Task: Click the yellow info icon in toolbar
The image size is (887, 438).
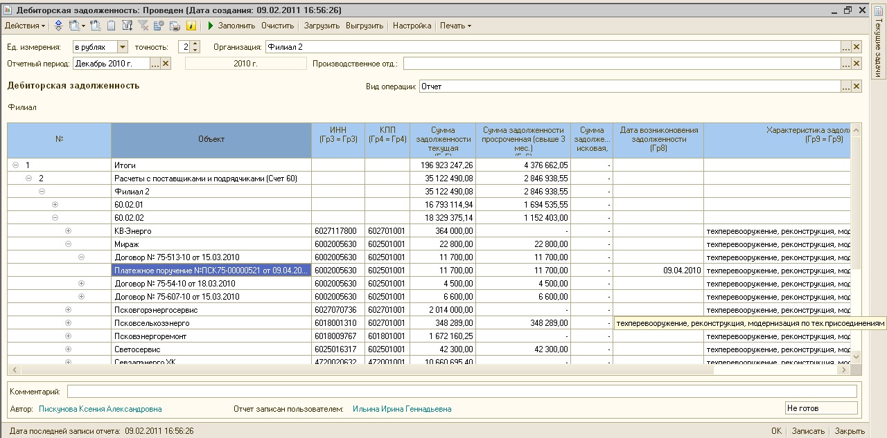Action: [191, 26]
